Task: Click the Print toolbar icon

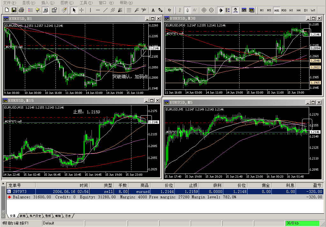Action: click(21, 10)
